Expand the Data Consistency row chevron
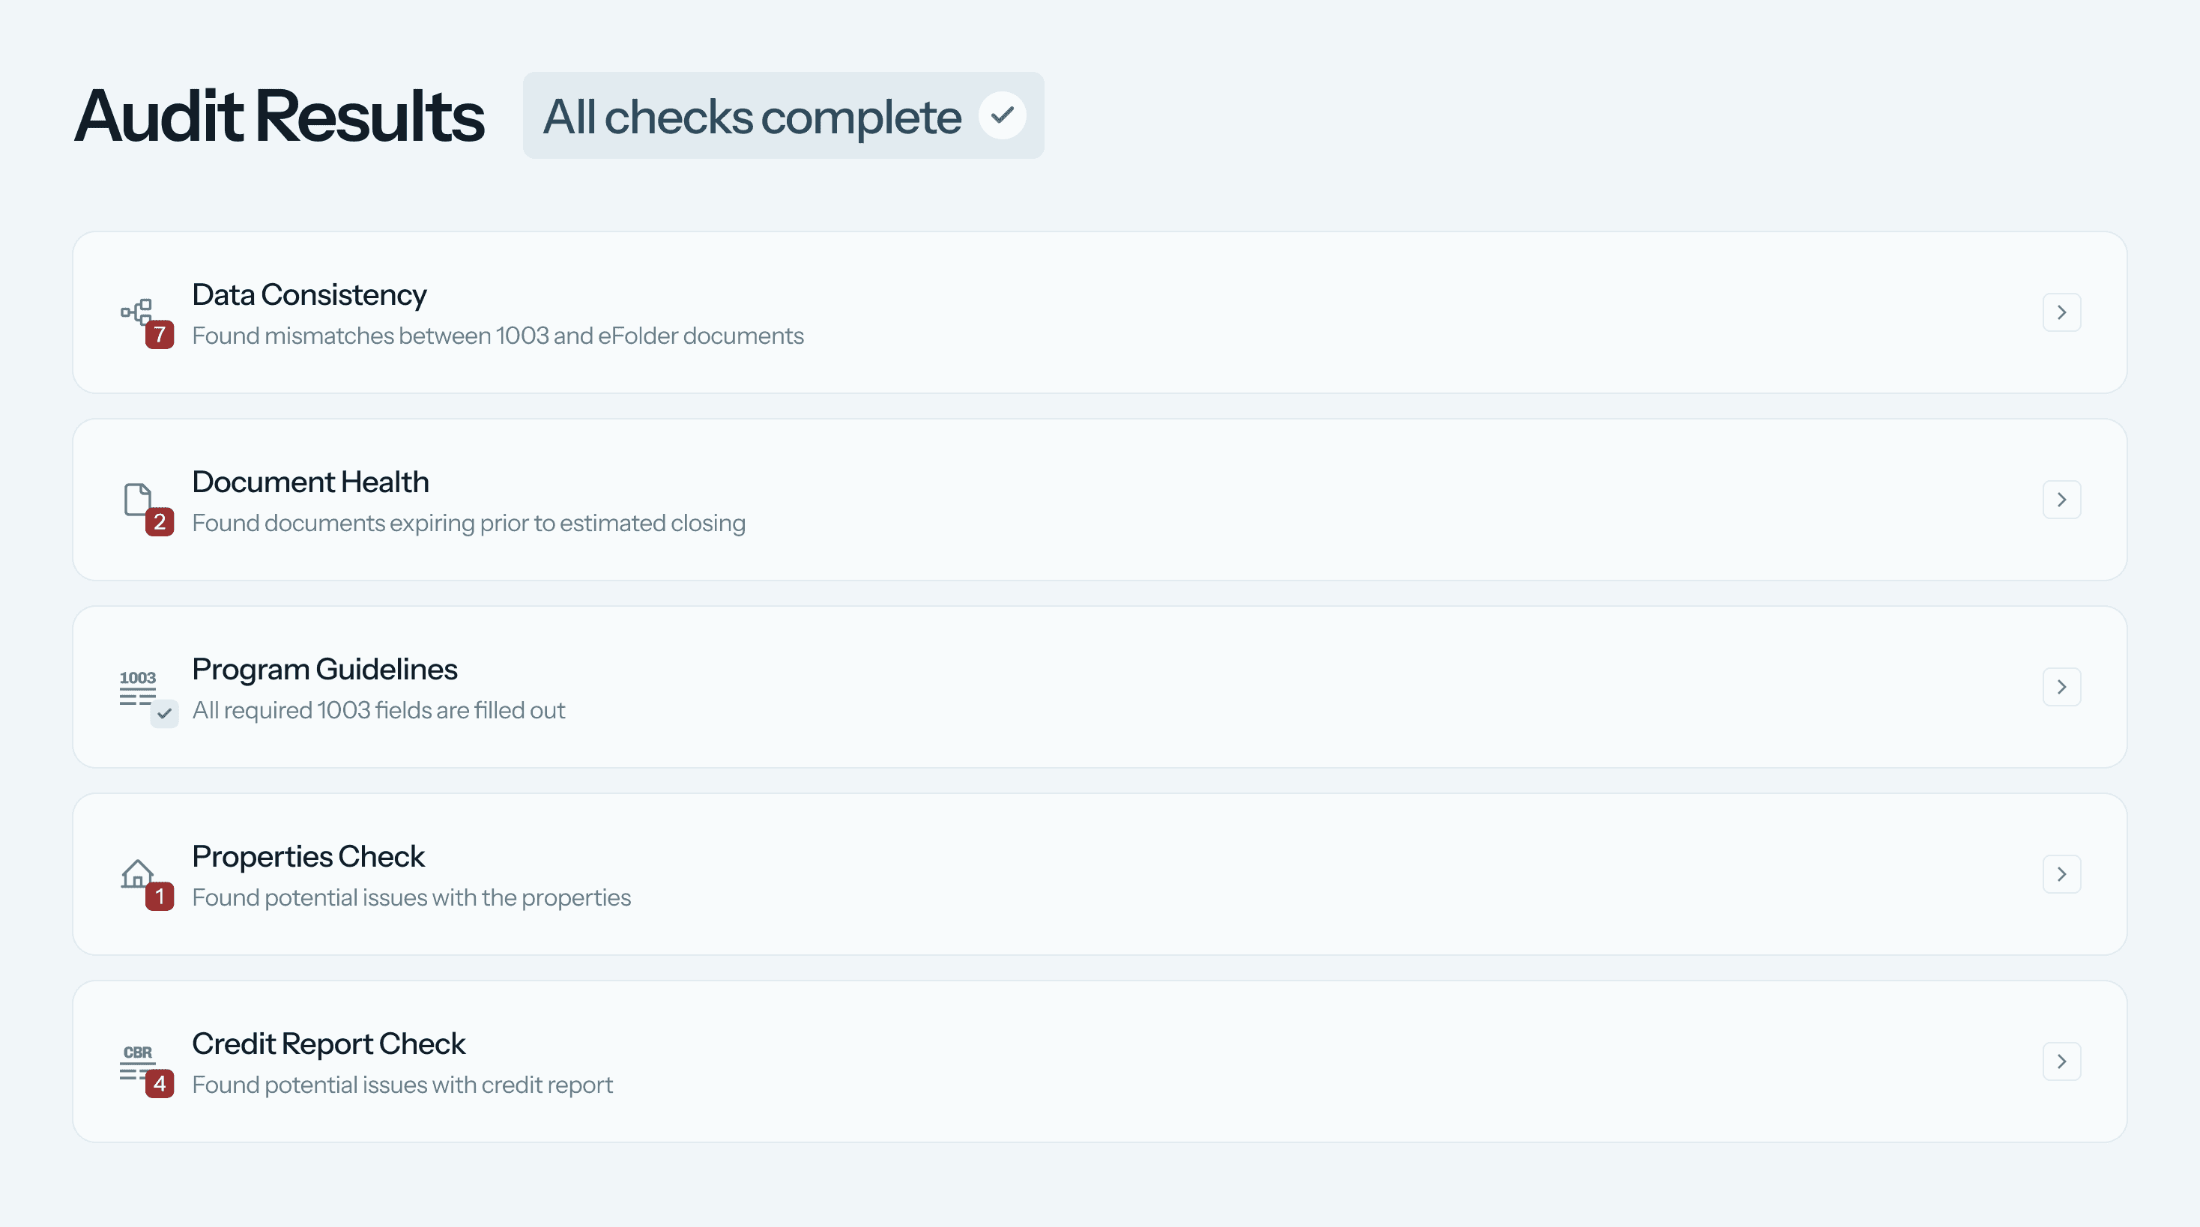 coord(2061,312)
